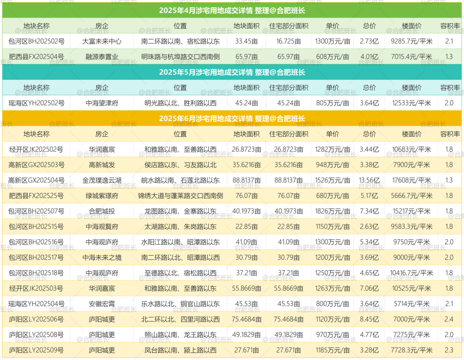
Task: Click developer name 中海观賢府
Action: click(102, 227)
